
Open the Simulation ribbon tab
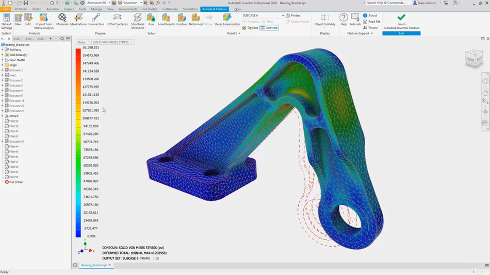coord(190,9)
